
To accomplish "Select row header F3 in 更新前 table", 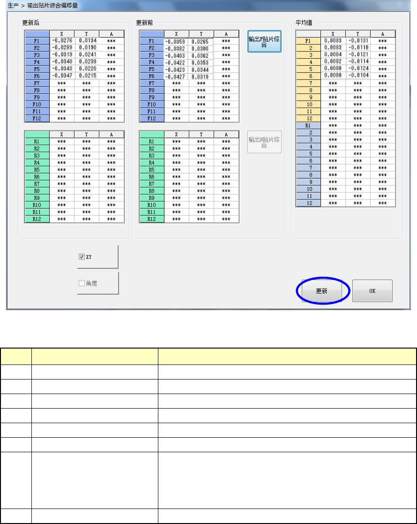I will (152, 55).
